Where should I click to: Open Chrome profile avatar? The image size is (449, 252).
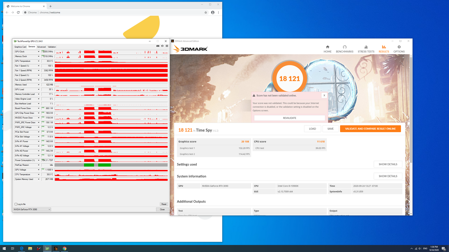(x=213, y=12)
